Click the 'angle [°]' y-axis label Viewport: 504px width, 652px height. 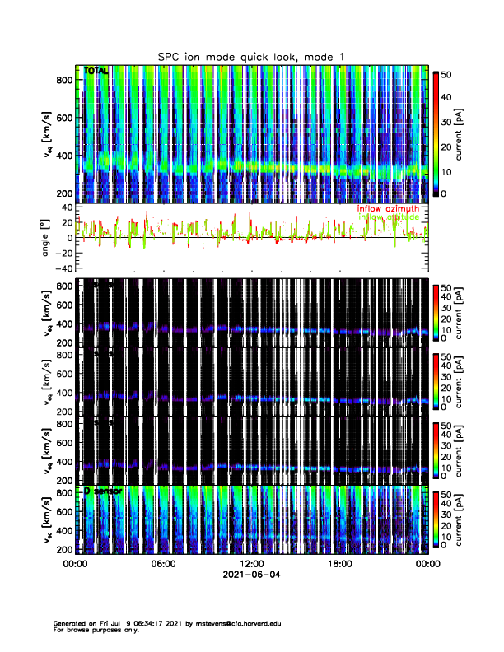(x=47, y=237)
